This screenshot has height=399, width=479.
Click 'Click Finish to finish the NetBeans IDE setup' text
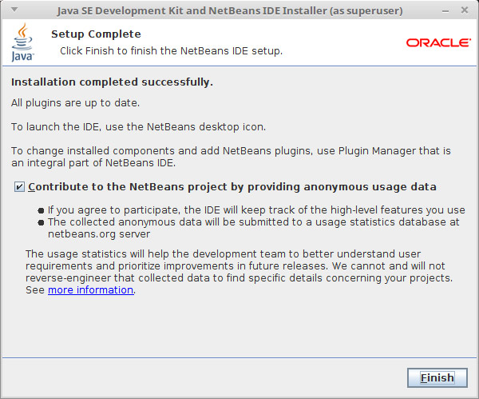tap(171, 51)
